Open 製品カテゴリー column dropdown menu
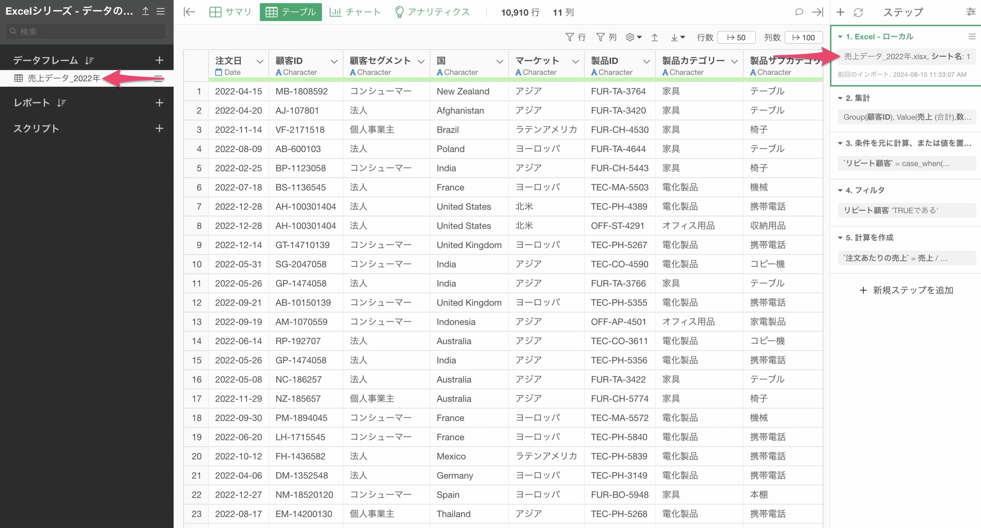981x528 pixels. click(x=734, y=61)
